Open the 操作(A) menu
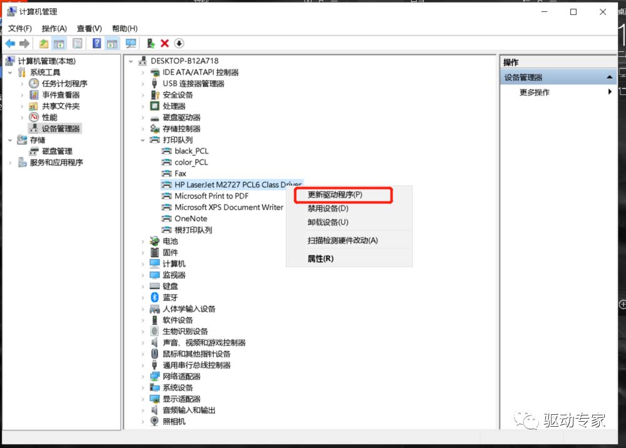Viewport: 626px width, 448px height. (54, 28)
